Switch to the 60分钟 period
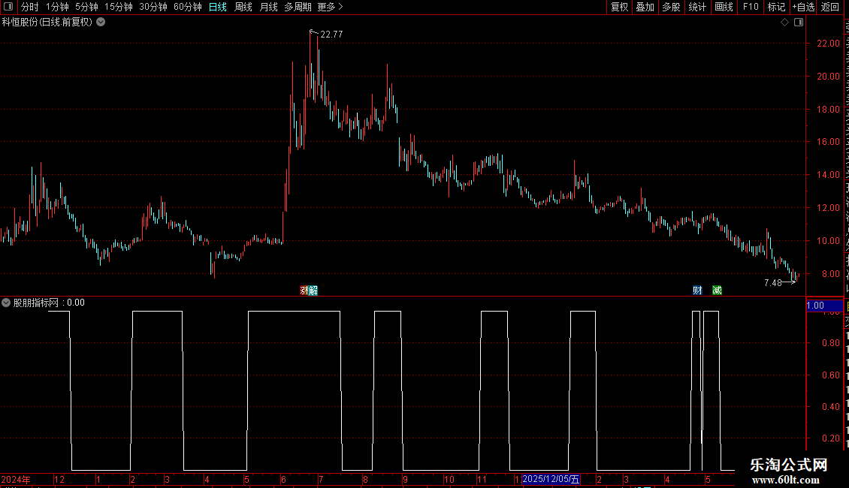This screenshot has height=488, width=849. pos(188,7)
